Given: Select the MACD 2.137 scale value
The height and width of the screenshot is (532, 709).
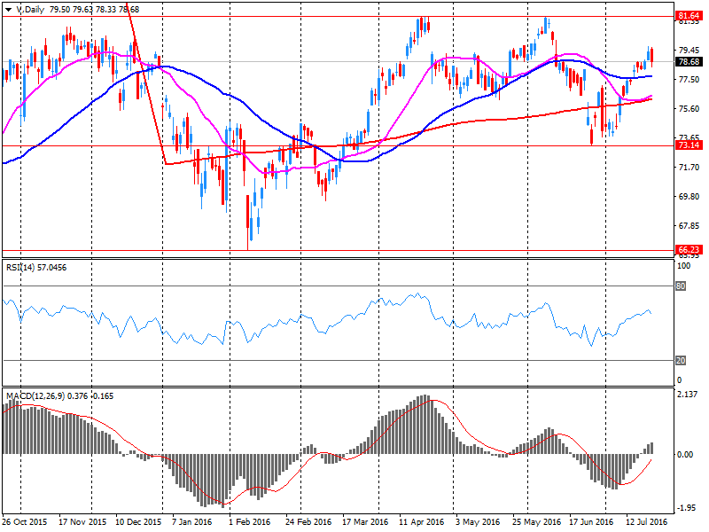Looking at the screenshot, I should (x=688, y=395).
